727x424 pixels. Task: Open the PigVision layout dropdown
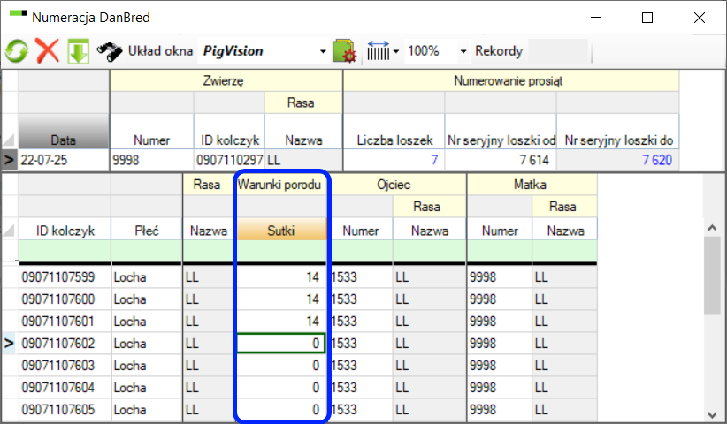(323, 51)
